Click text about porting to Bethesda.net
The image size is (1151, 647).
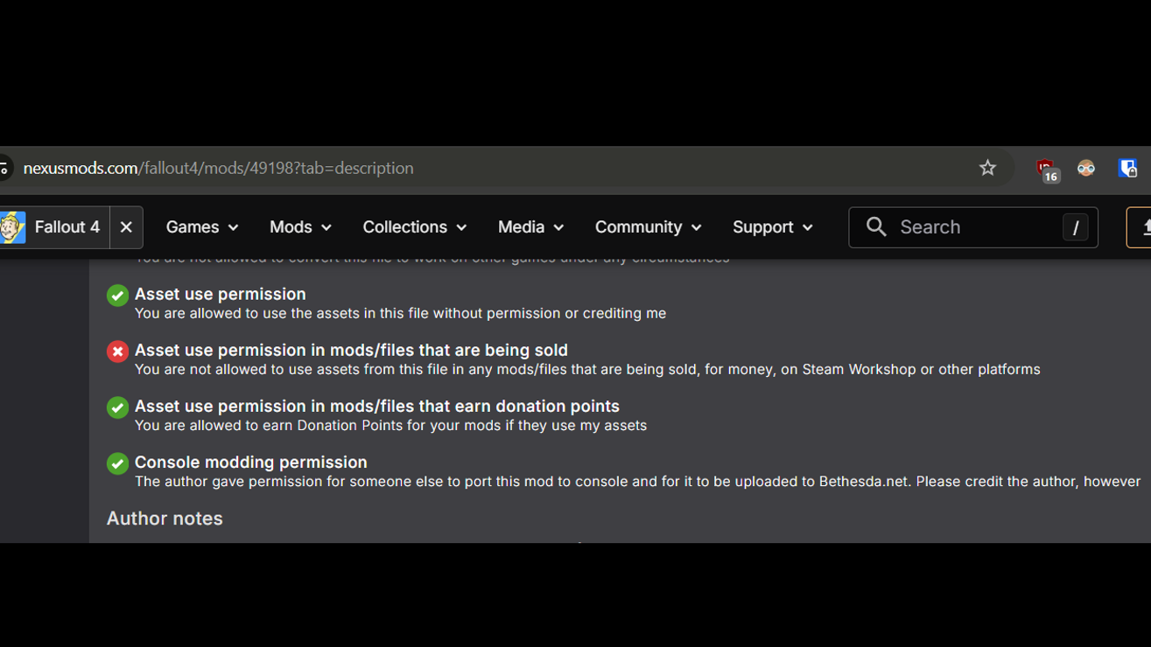[x=637, y=481]
